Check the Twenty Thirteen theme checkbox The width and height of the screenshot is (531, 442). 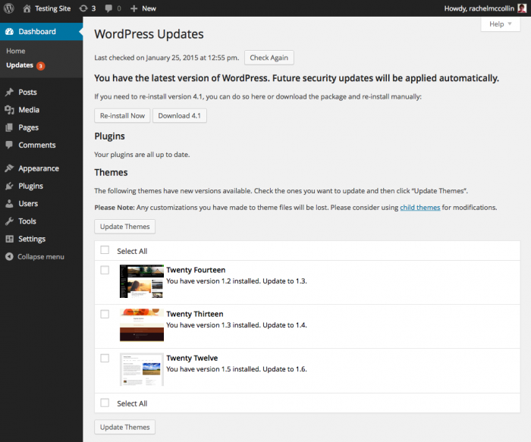105,314
